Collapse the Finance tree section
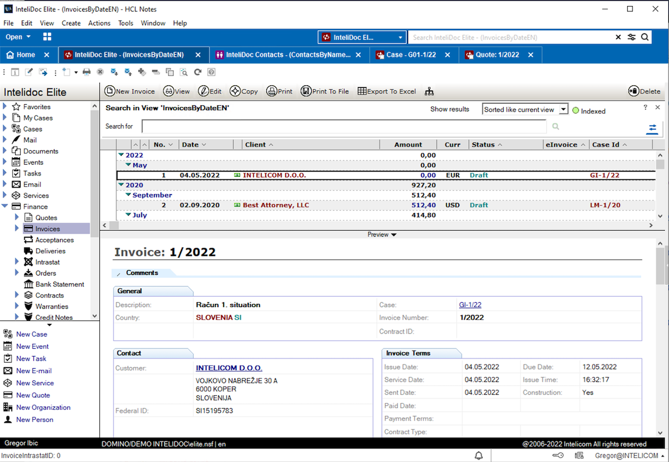Screen dimensions: 669x462 pos(5,206)
